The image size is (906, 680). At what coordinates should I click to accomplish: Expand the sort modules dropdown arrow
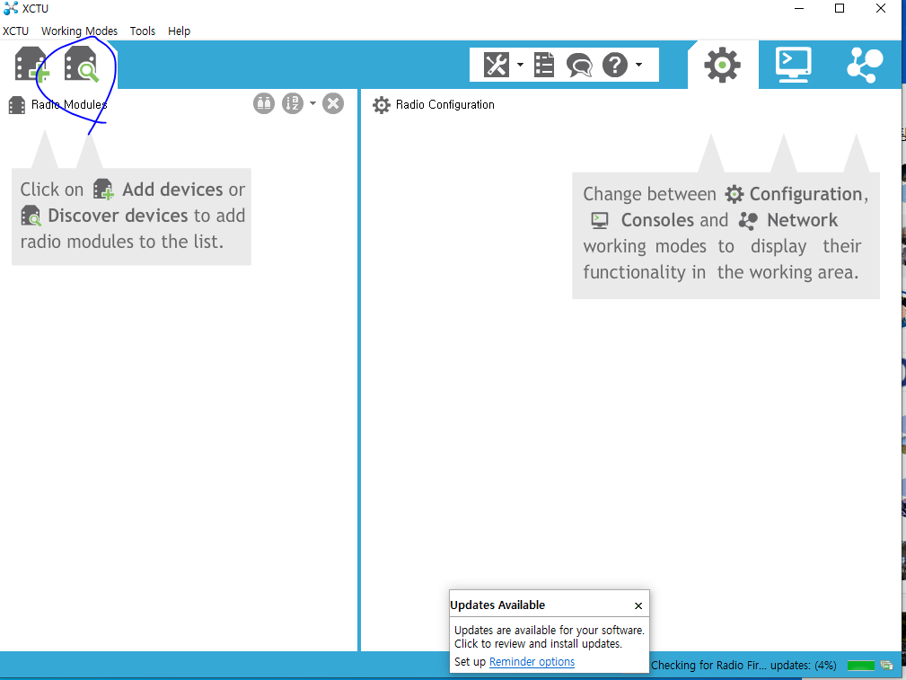pos(312,103)
